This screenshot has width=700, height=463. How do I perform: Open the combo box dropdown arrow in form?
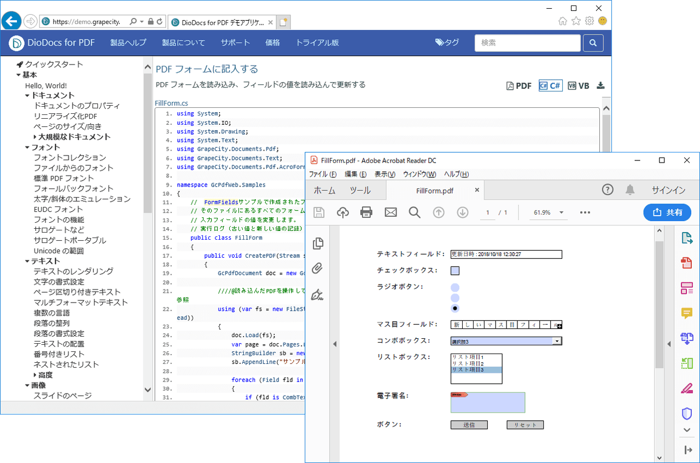[557, 341]
